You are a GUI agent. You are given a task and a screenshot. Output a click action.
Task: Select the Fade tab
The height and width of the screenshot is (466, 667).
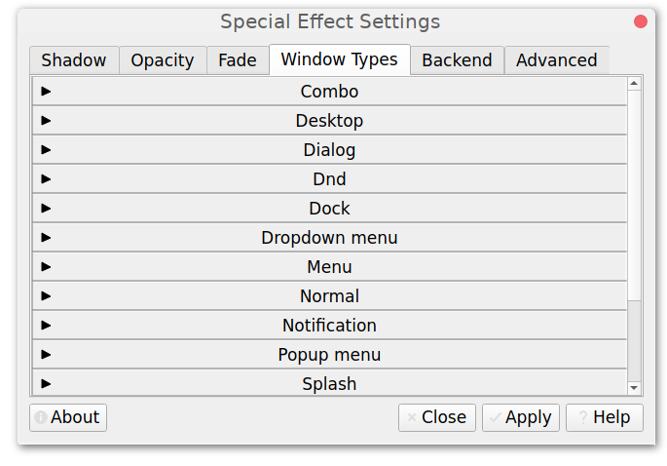pyautogui.click(x=238, y=60)
